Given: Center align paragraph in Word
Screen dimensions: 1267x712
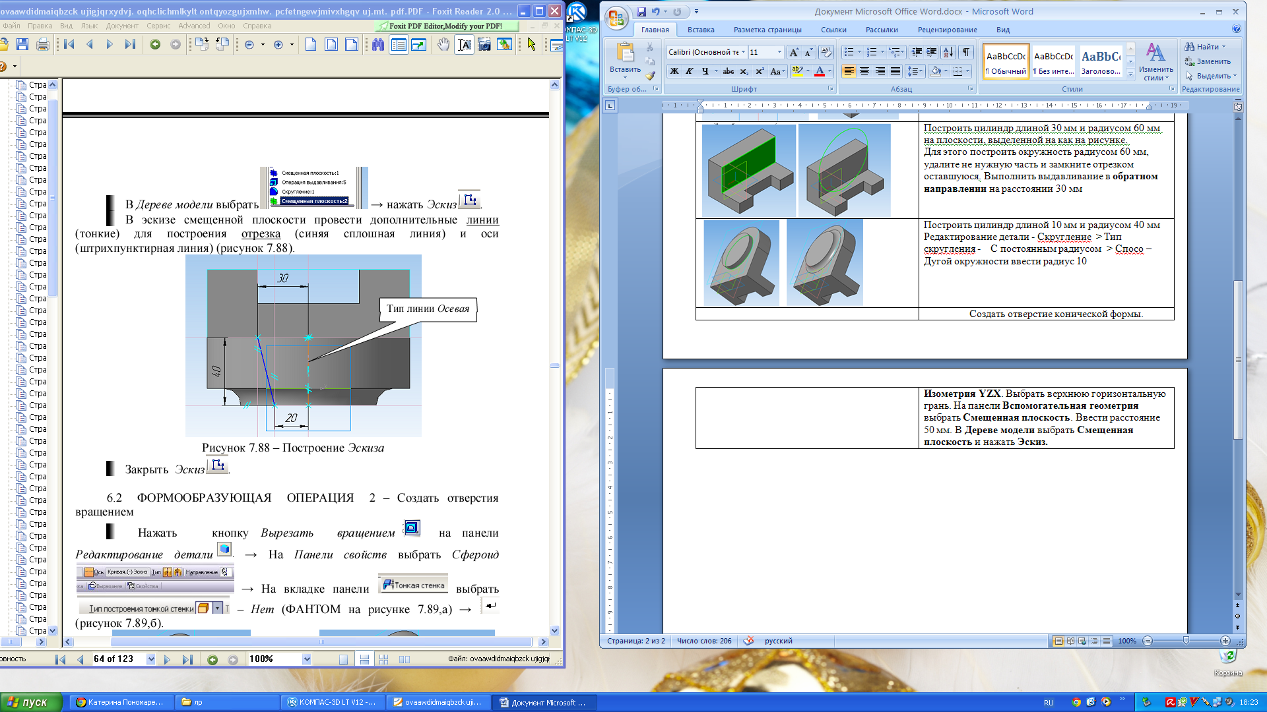Looking at the screenshot, I should [x=864, y=71].
